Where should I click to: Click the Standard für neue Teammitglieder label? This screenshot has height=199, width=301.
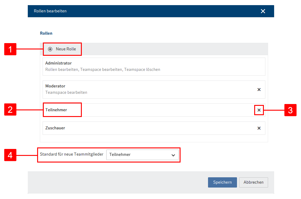(72, 154)
